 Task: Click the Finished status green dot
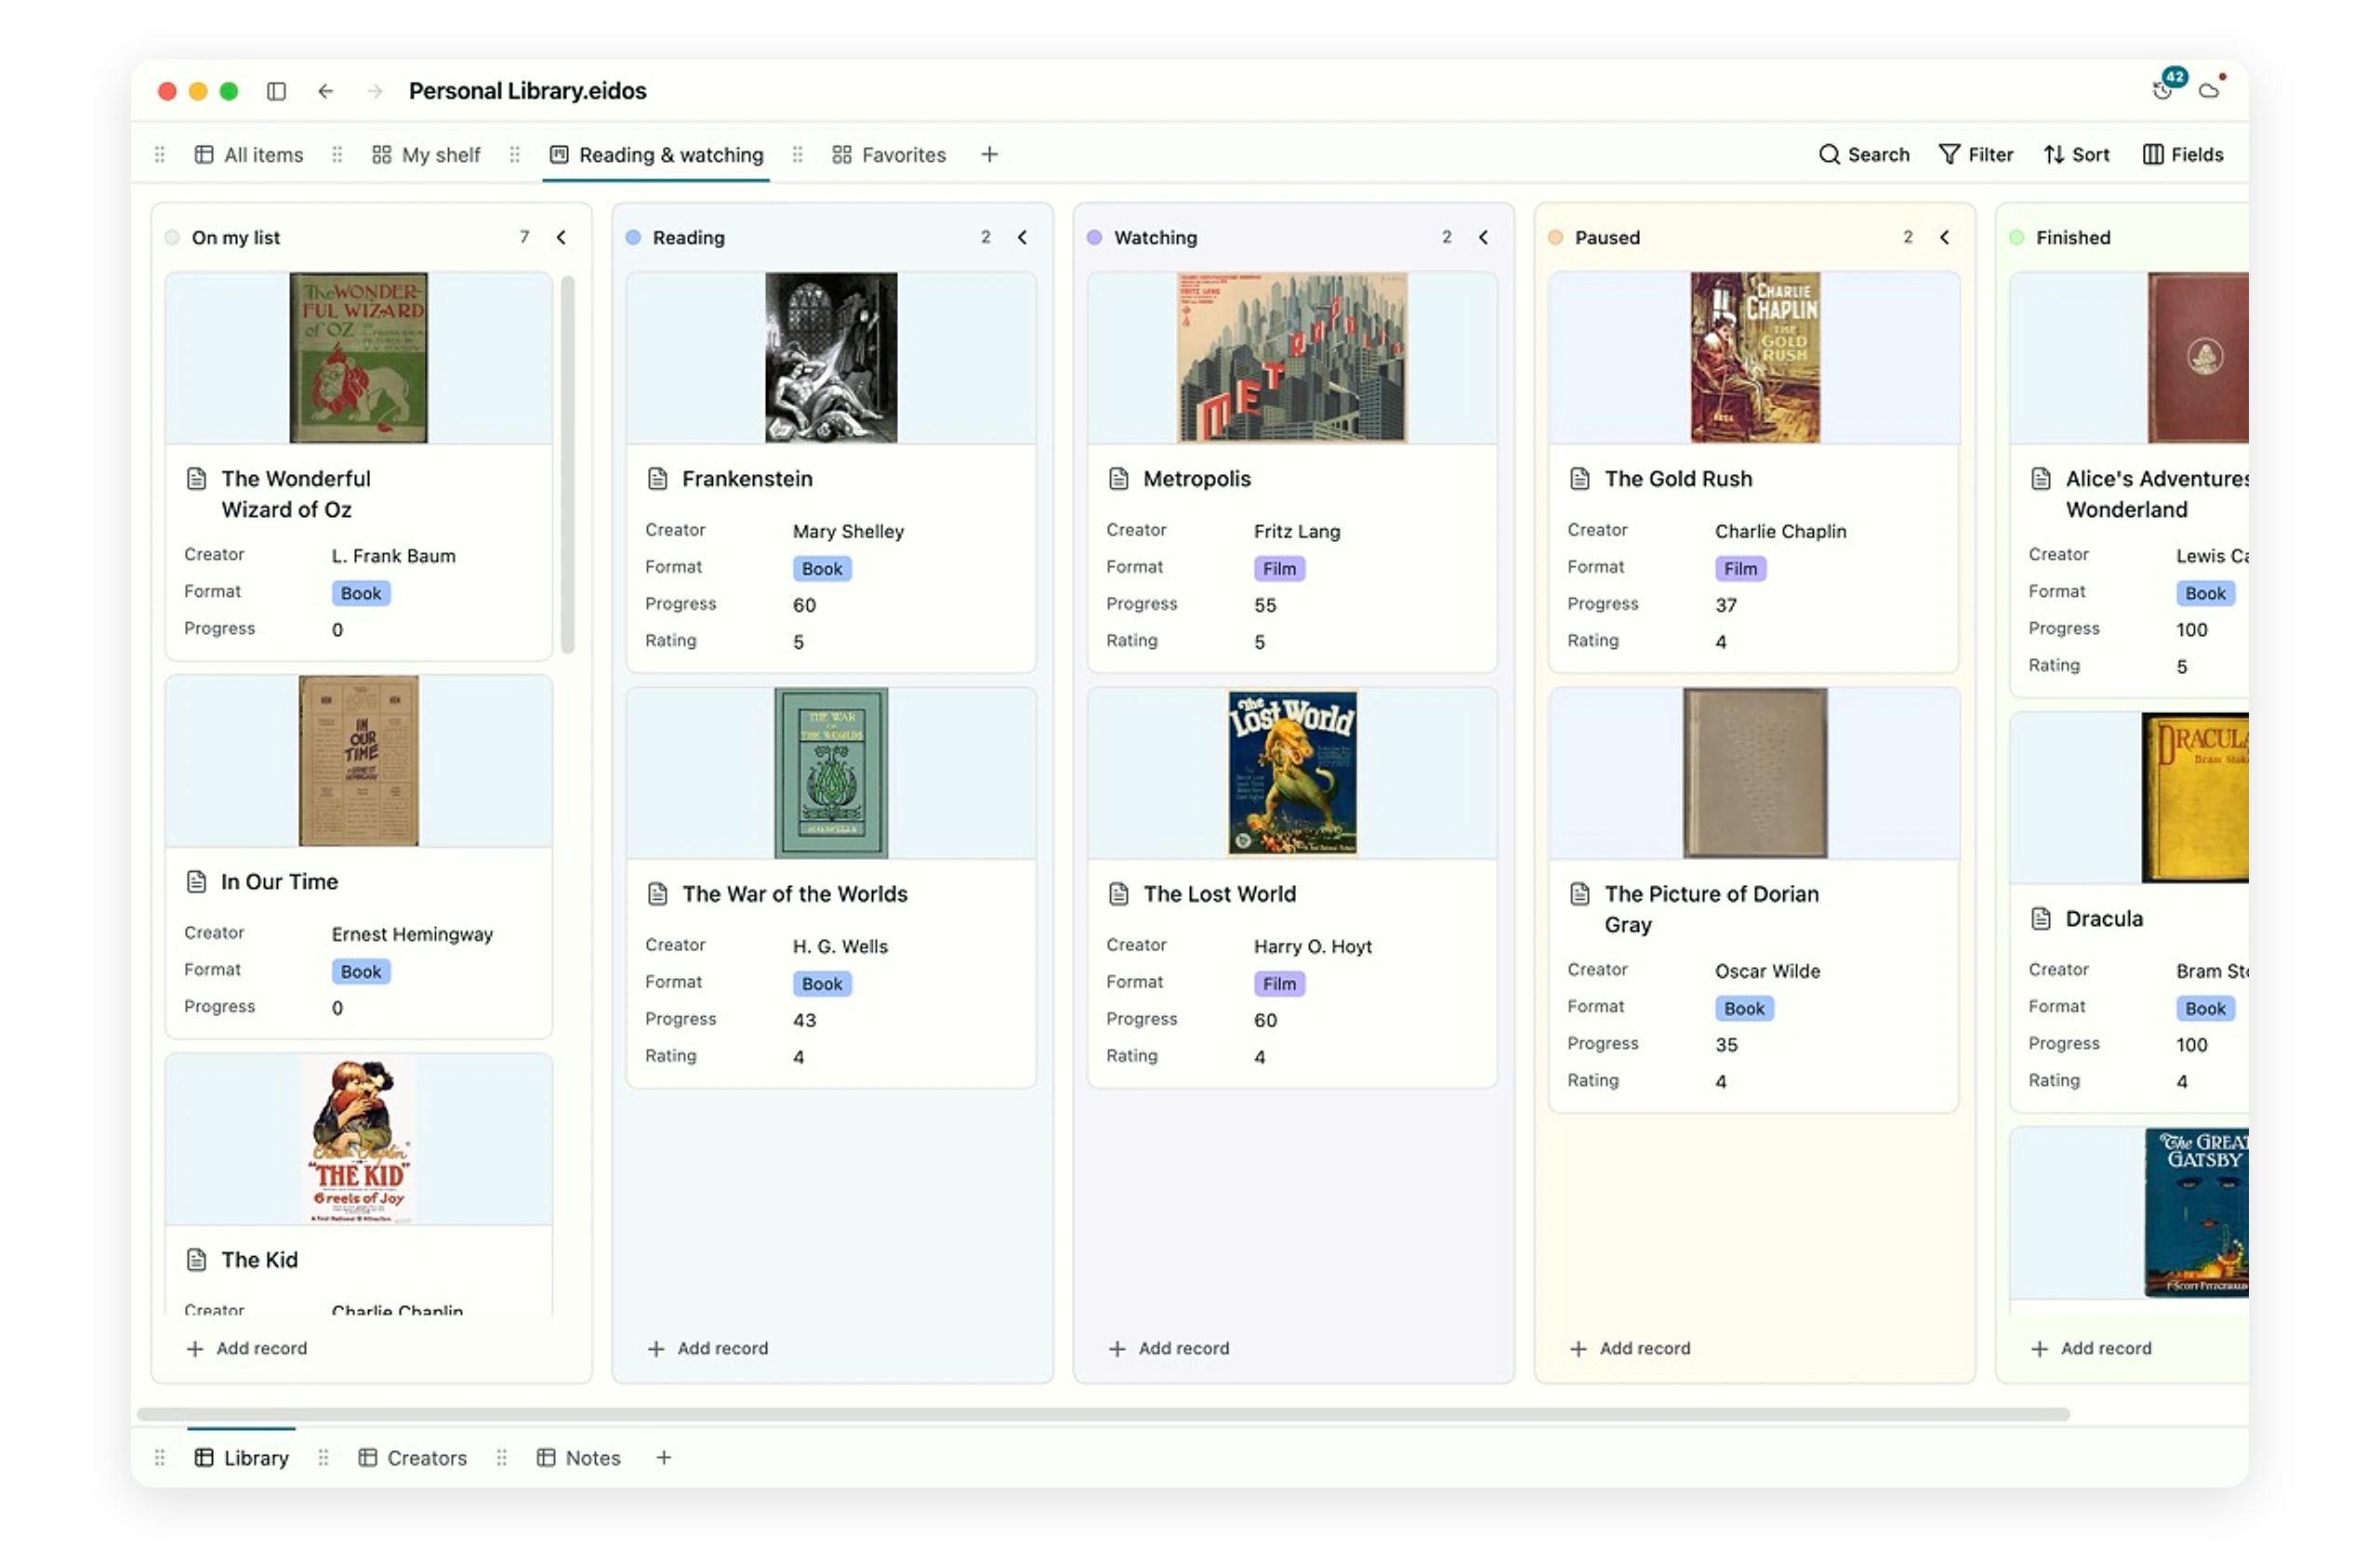(x=2016, y=237)
